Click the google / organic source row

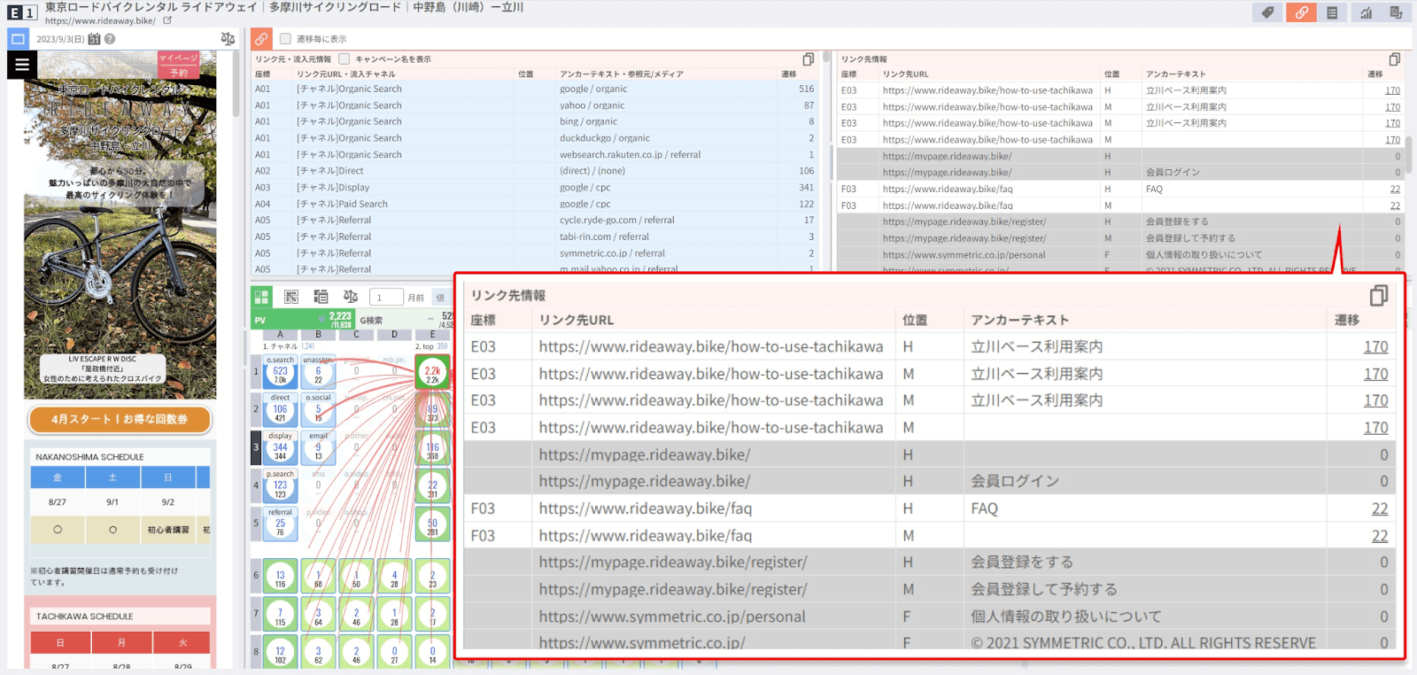pyautogui.click(x=535, y=89)
